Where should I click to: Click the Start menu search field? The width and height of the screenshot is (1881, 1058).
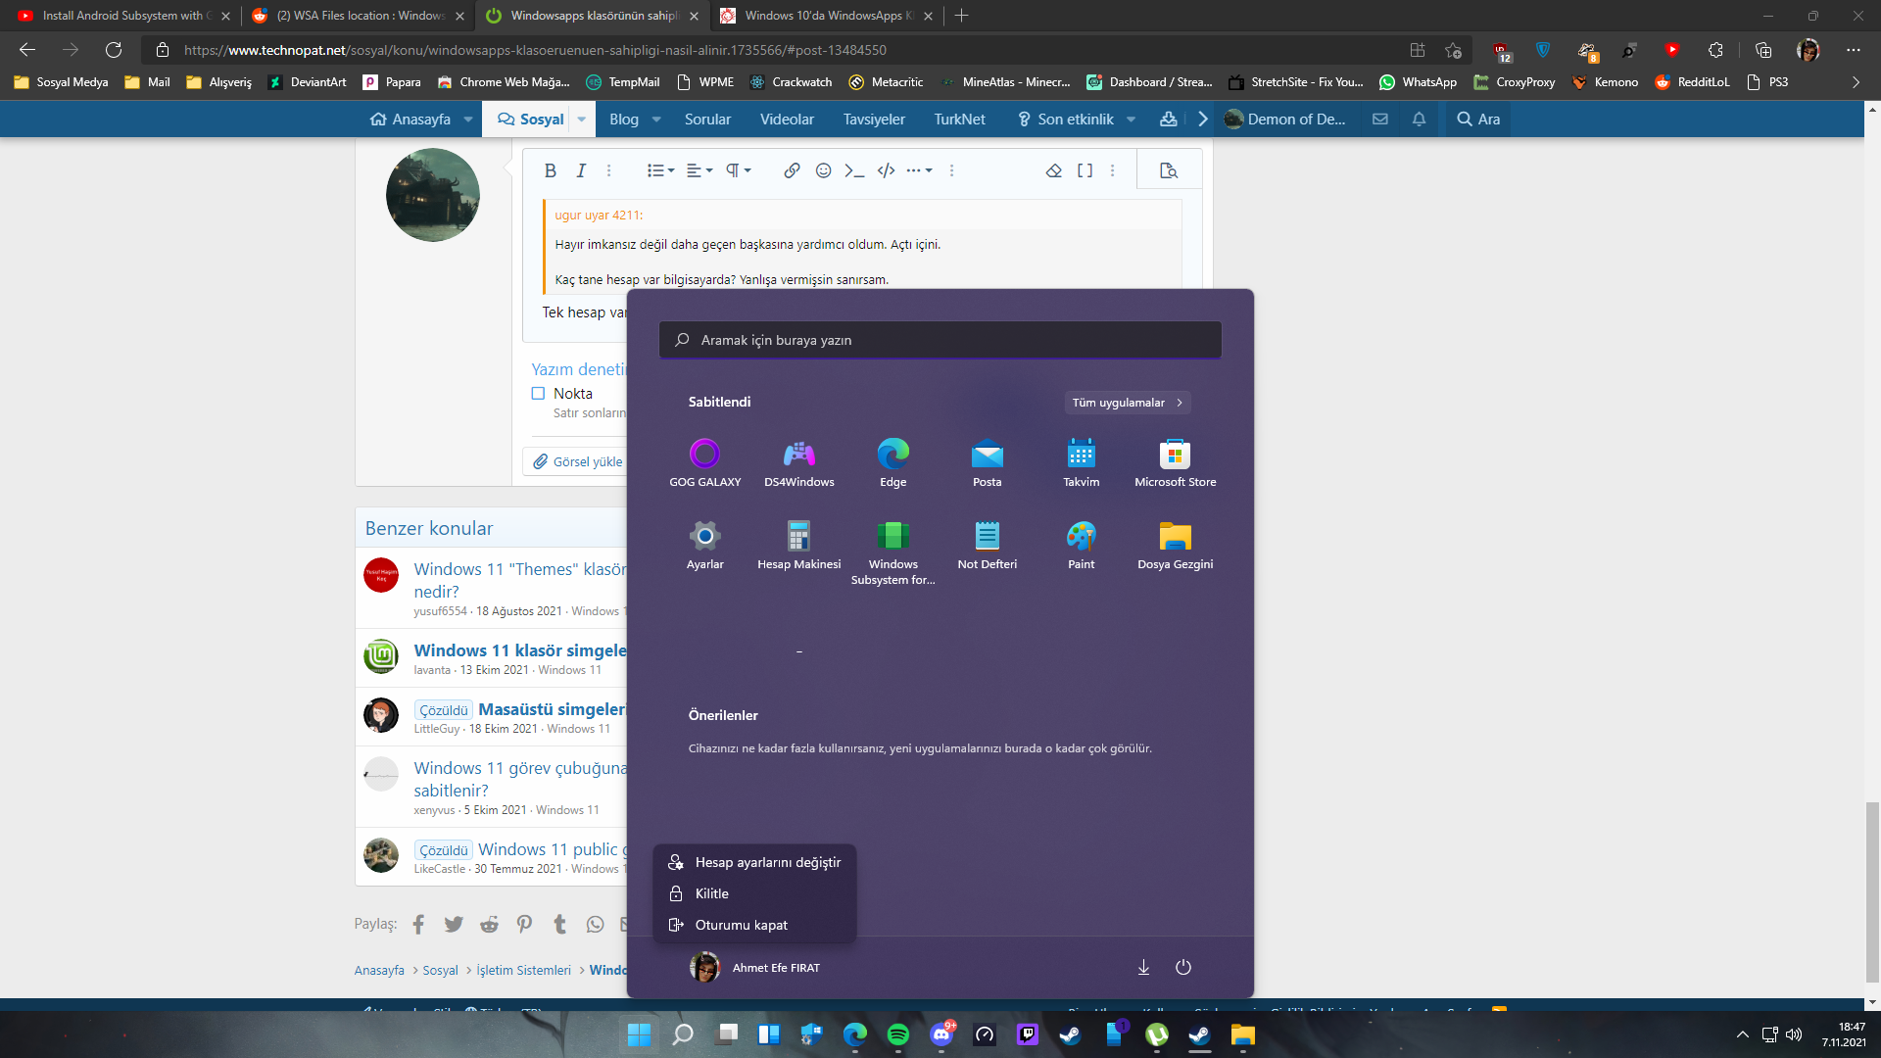pyautogui.click(x=940, y=340)
